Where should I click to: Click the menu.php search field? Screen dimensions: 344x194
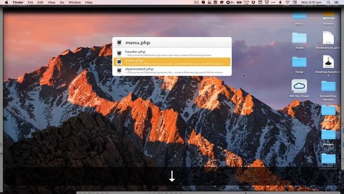[172, 43]
